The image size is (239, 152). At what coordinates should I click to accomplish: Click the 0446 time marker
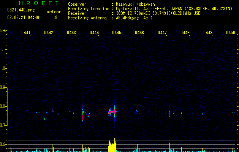coord(139,33)
